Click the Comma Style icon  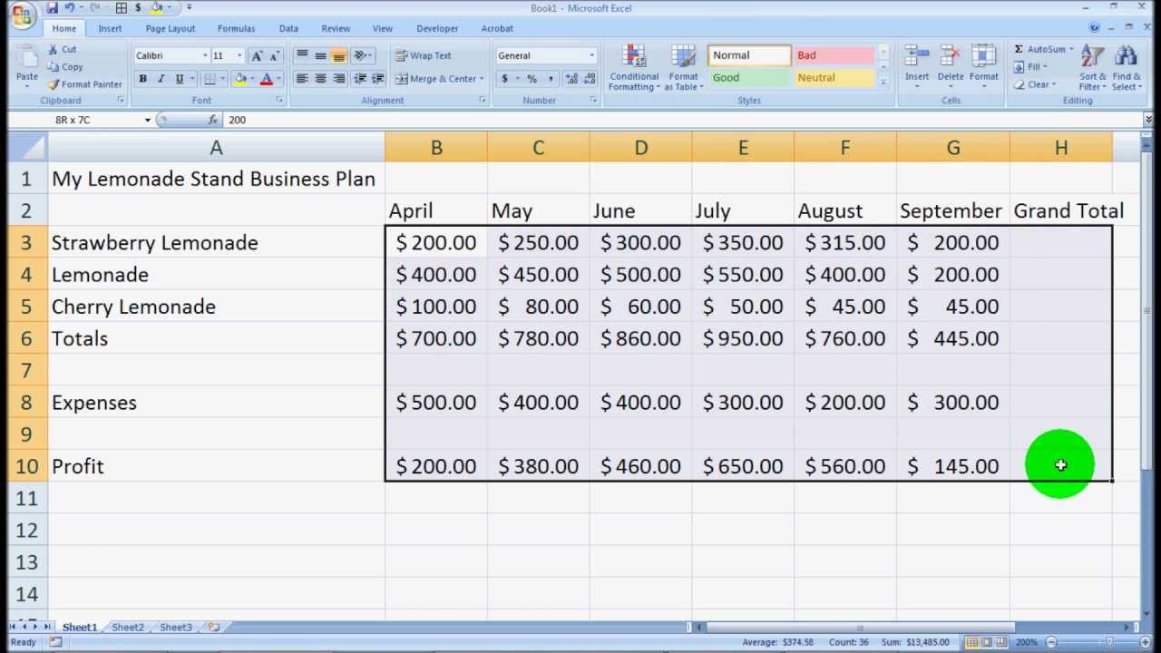pos(550,79)
